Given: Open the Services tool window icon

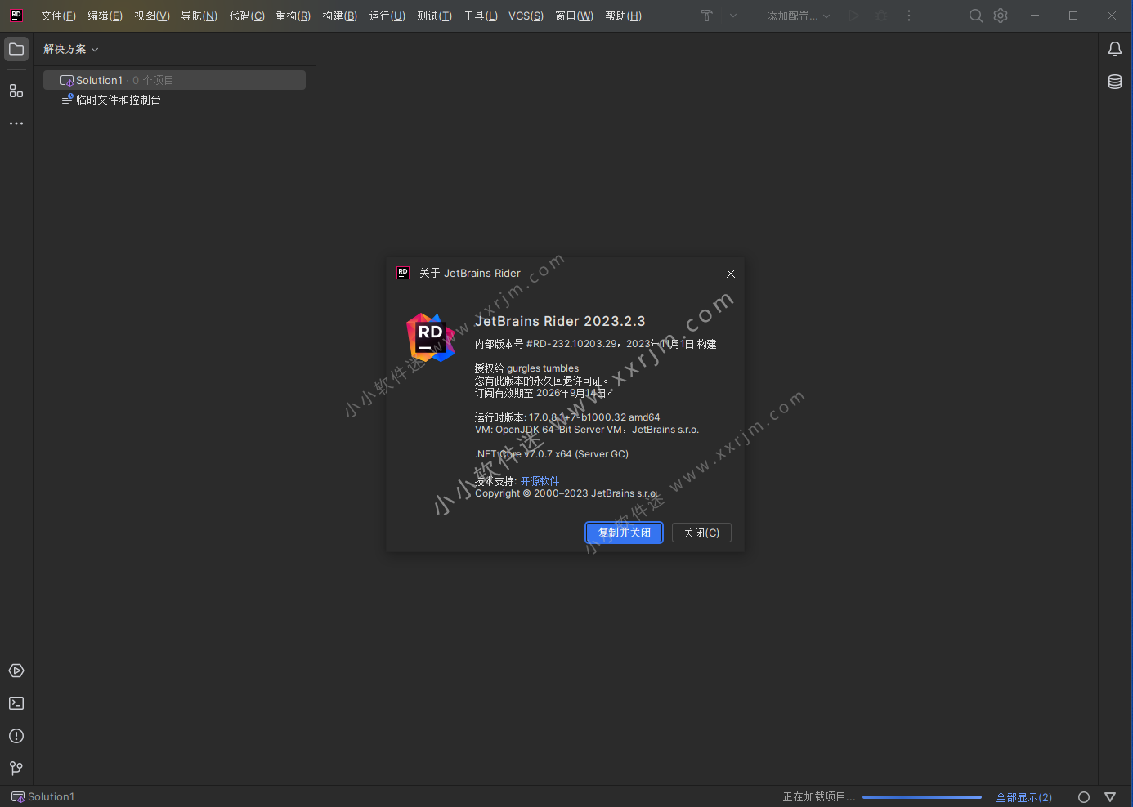Looking at the screenshot, I should (x=16, y=671).
